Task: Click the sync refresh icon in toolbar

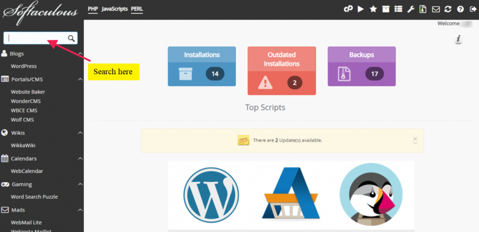Action: [x=448, y=9]
